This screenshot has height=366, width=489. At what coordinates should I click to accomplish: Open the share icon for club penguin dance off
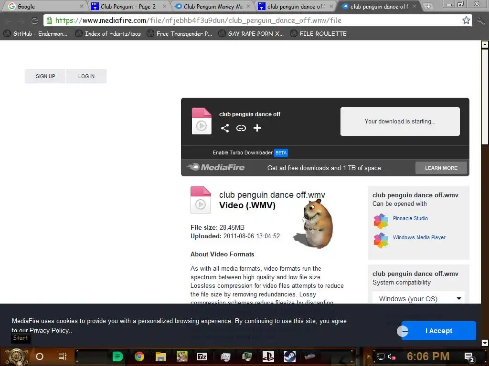pyautogui.click(x=225, y=128)
